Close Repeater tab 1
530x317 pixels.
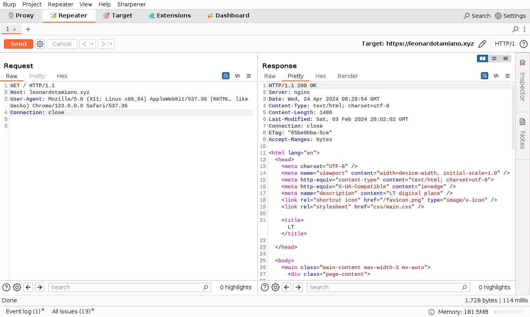15,29
